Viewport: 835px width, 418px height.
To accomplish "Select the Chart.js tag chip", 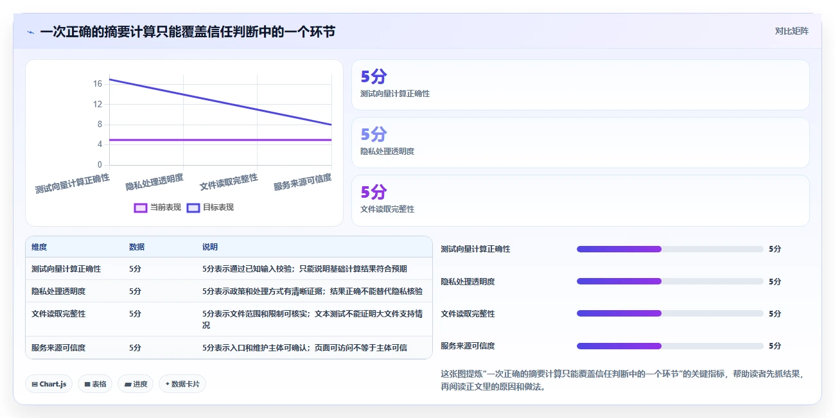I will [49, 384].
